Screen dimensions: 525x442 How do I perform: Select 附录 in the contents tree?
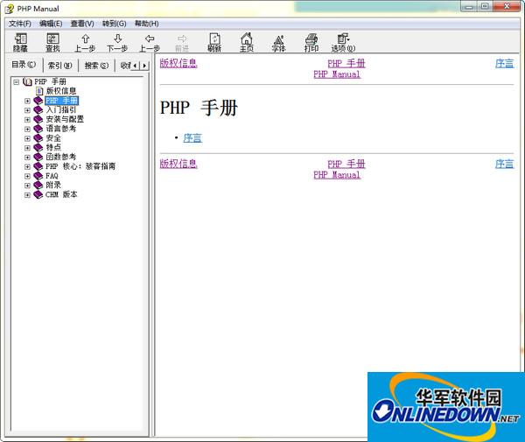[53, 185]
